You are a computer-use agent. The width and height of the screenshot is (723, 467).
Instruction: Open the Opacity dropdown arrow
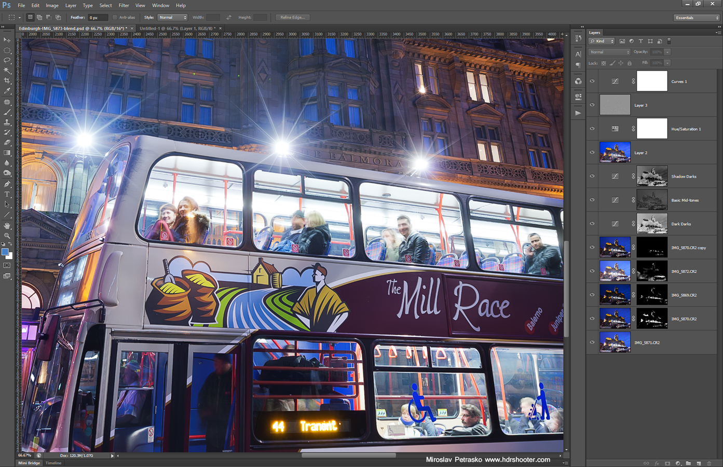669,51
